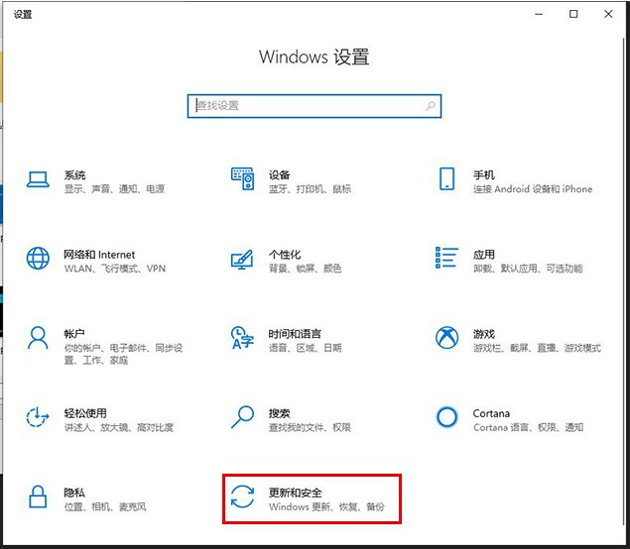Open the 应用 list icon

point(446,259)
